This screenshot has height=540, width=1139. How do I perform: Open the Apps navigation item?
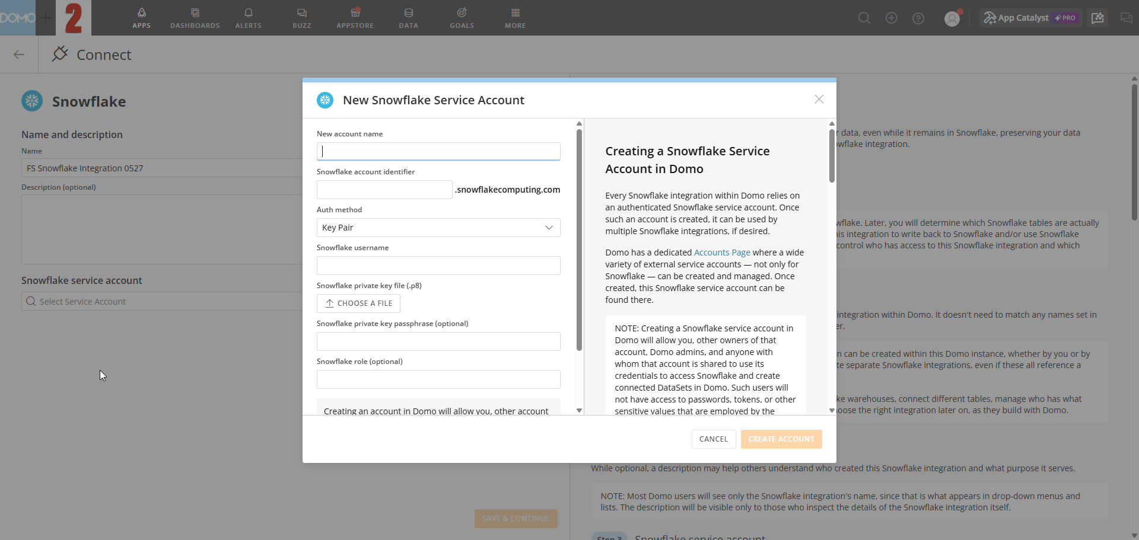[x=141, y=18]
